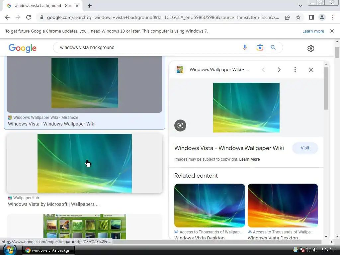Visit the Windows Wallpaper Wiki page

(305, 148)
